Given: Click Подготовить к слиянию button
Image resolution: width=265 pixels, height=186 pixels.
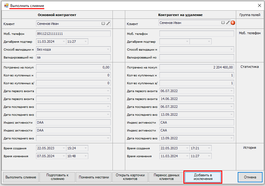Looking at the screenshot, I should click(57, 177).
